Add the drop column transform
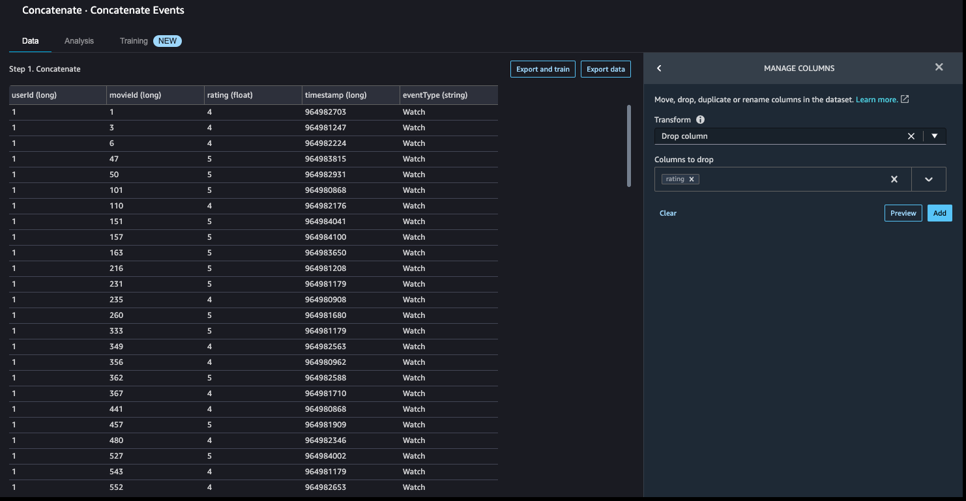Viewport: 966px width, 501px height. point(939,213)
